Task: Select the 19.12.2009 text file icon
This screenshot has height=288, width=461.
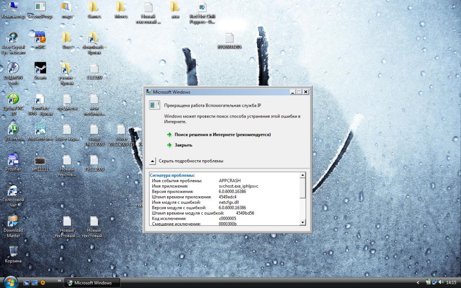Action: click(94, 162)
